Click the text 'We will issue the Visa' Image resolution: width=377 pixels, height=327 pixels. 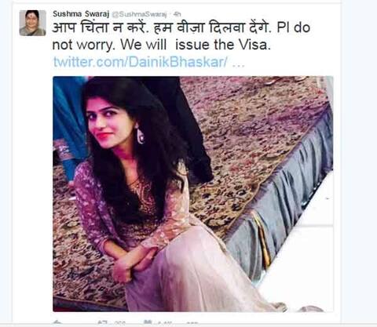click(194, 45)
